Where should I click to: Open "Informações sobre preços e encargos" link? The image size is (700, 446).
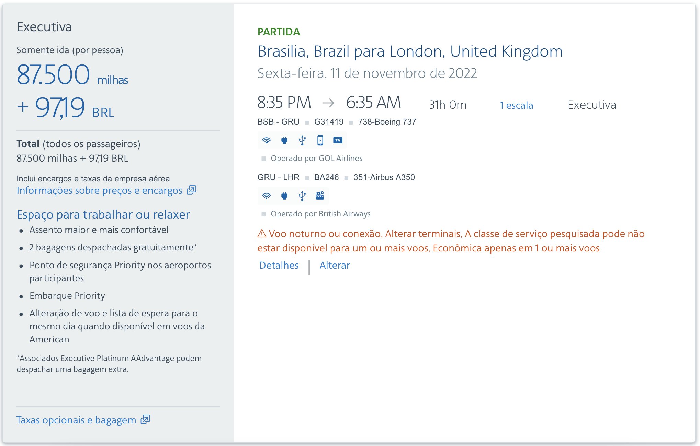(x=100, y=190)
